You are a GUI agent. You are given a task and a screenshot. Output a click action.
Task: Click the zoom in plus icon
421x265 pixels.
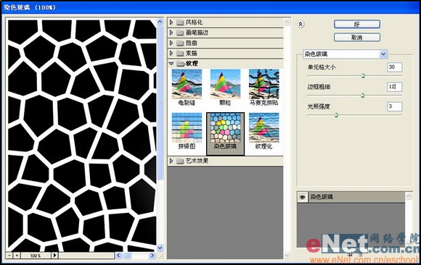(x=17, y=256)
